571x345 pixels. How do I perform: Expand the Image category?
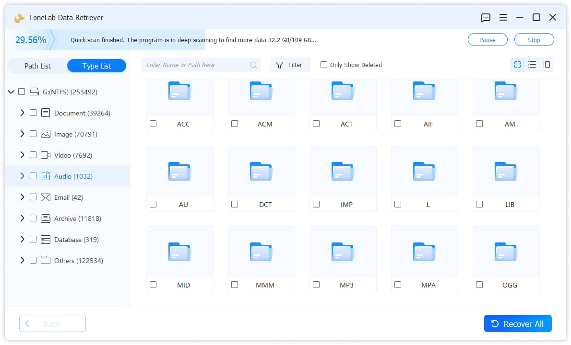point(22,134)
